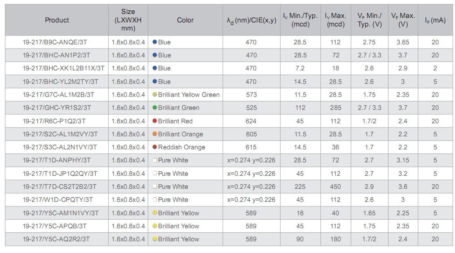Select the 573 wavelength cell

(251, 95)
